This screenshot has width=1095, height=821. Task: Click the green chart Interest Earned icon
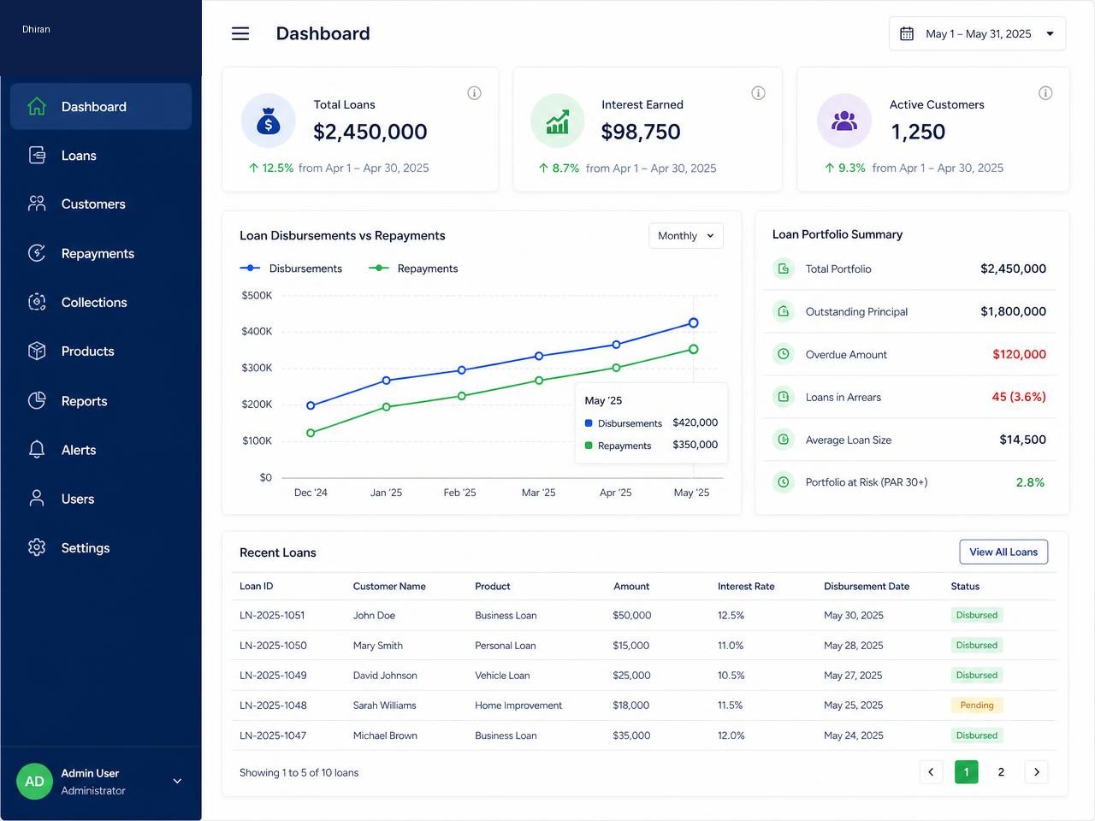558,121
